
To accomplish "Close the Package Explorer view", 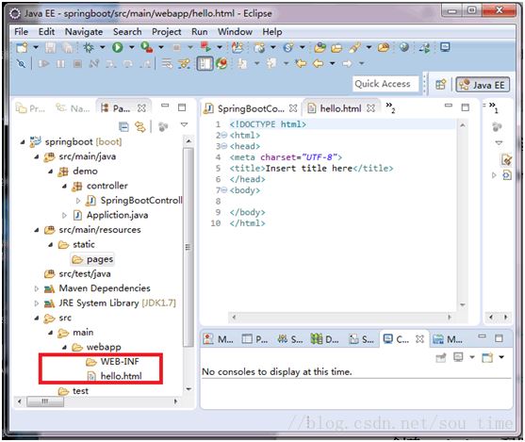I will 141,108.
